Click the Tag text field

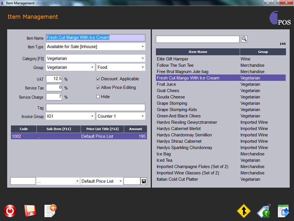click(x=96, y=108)
